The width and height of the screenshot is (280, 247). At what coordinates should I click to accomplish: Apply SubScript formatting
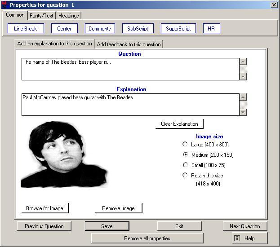138,29
